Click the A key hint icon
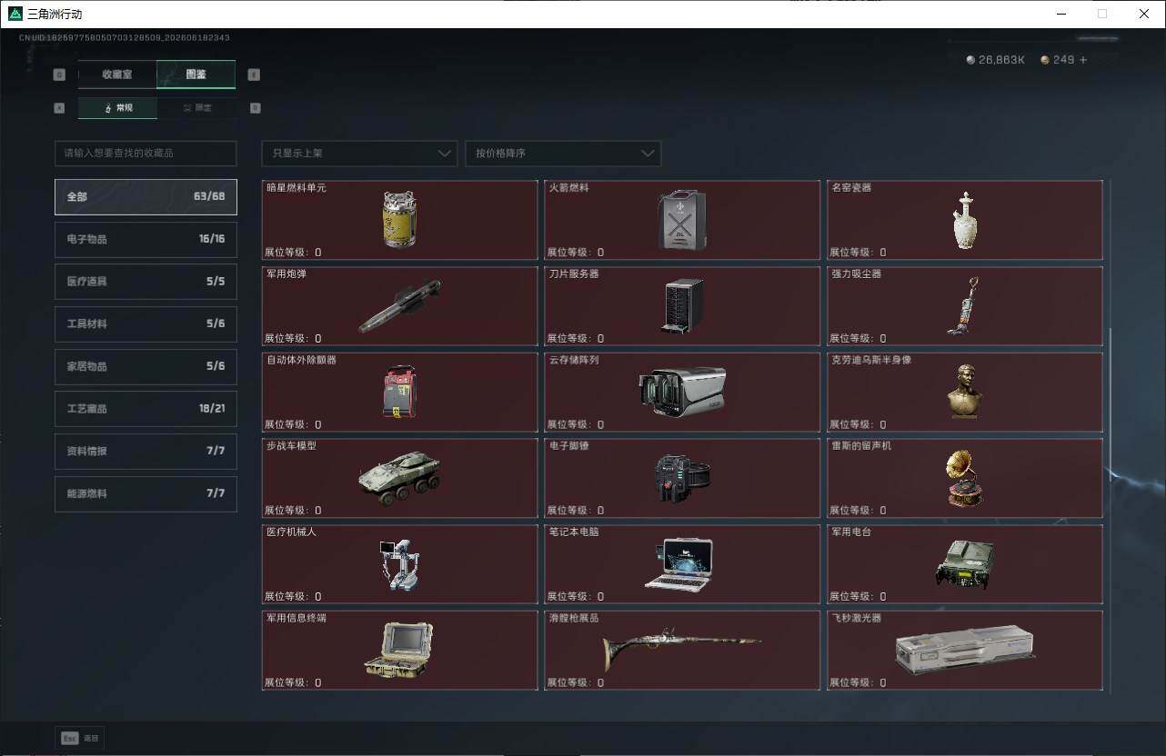 (60, 107)
